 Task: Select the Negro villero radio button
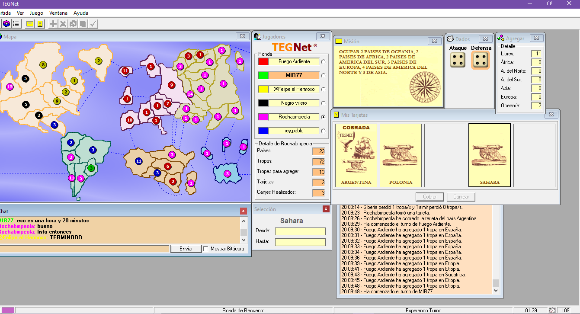[x=323, y=103]
